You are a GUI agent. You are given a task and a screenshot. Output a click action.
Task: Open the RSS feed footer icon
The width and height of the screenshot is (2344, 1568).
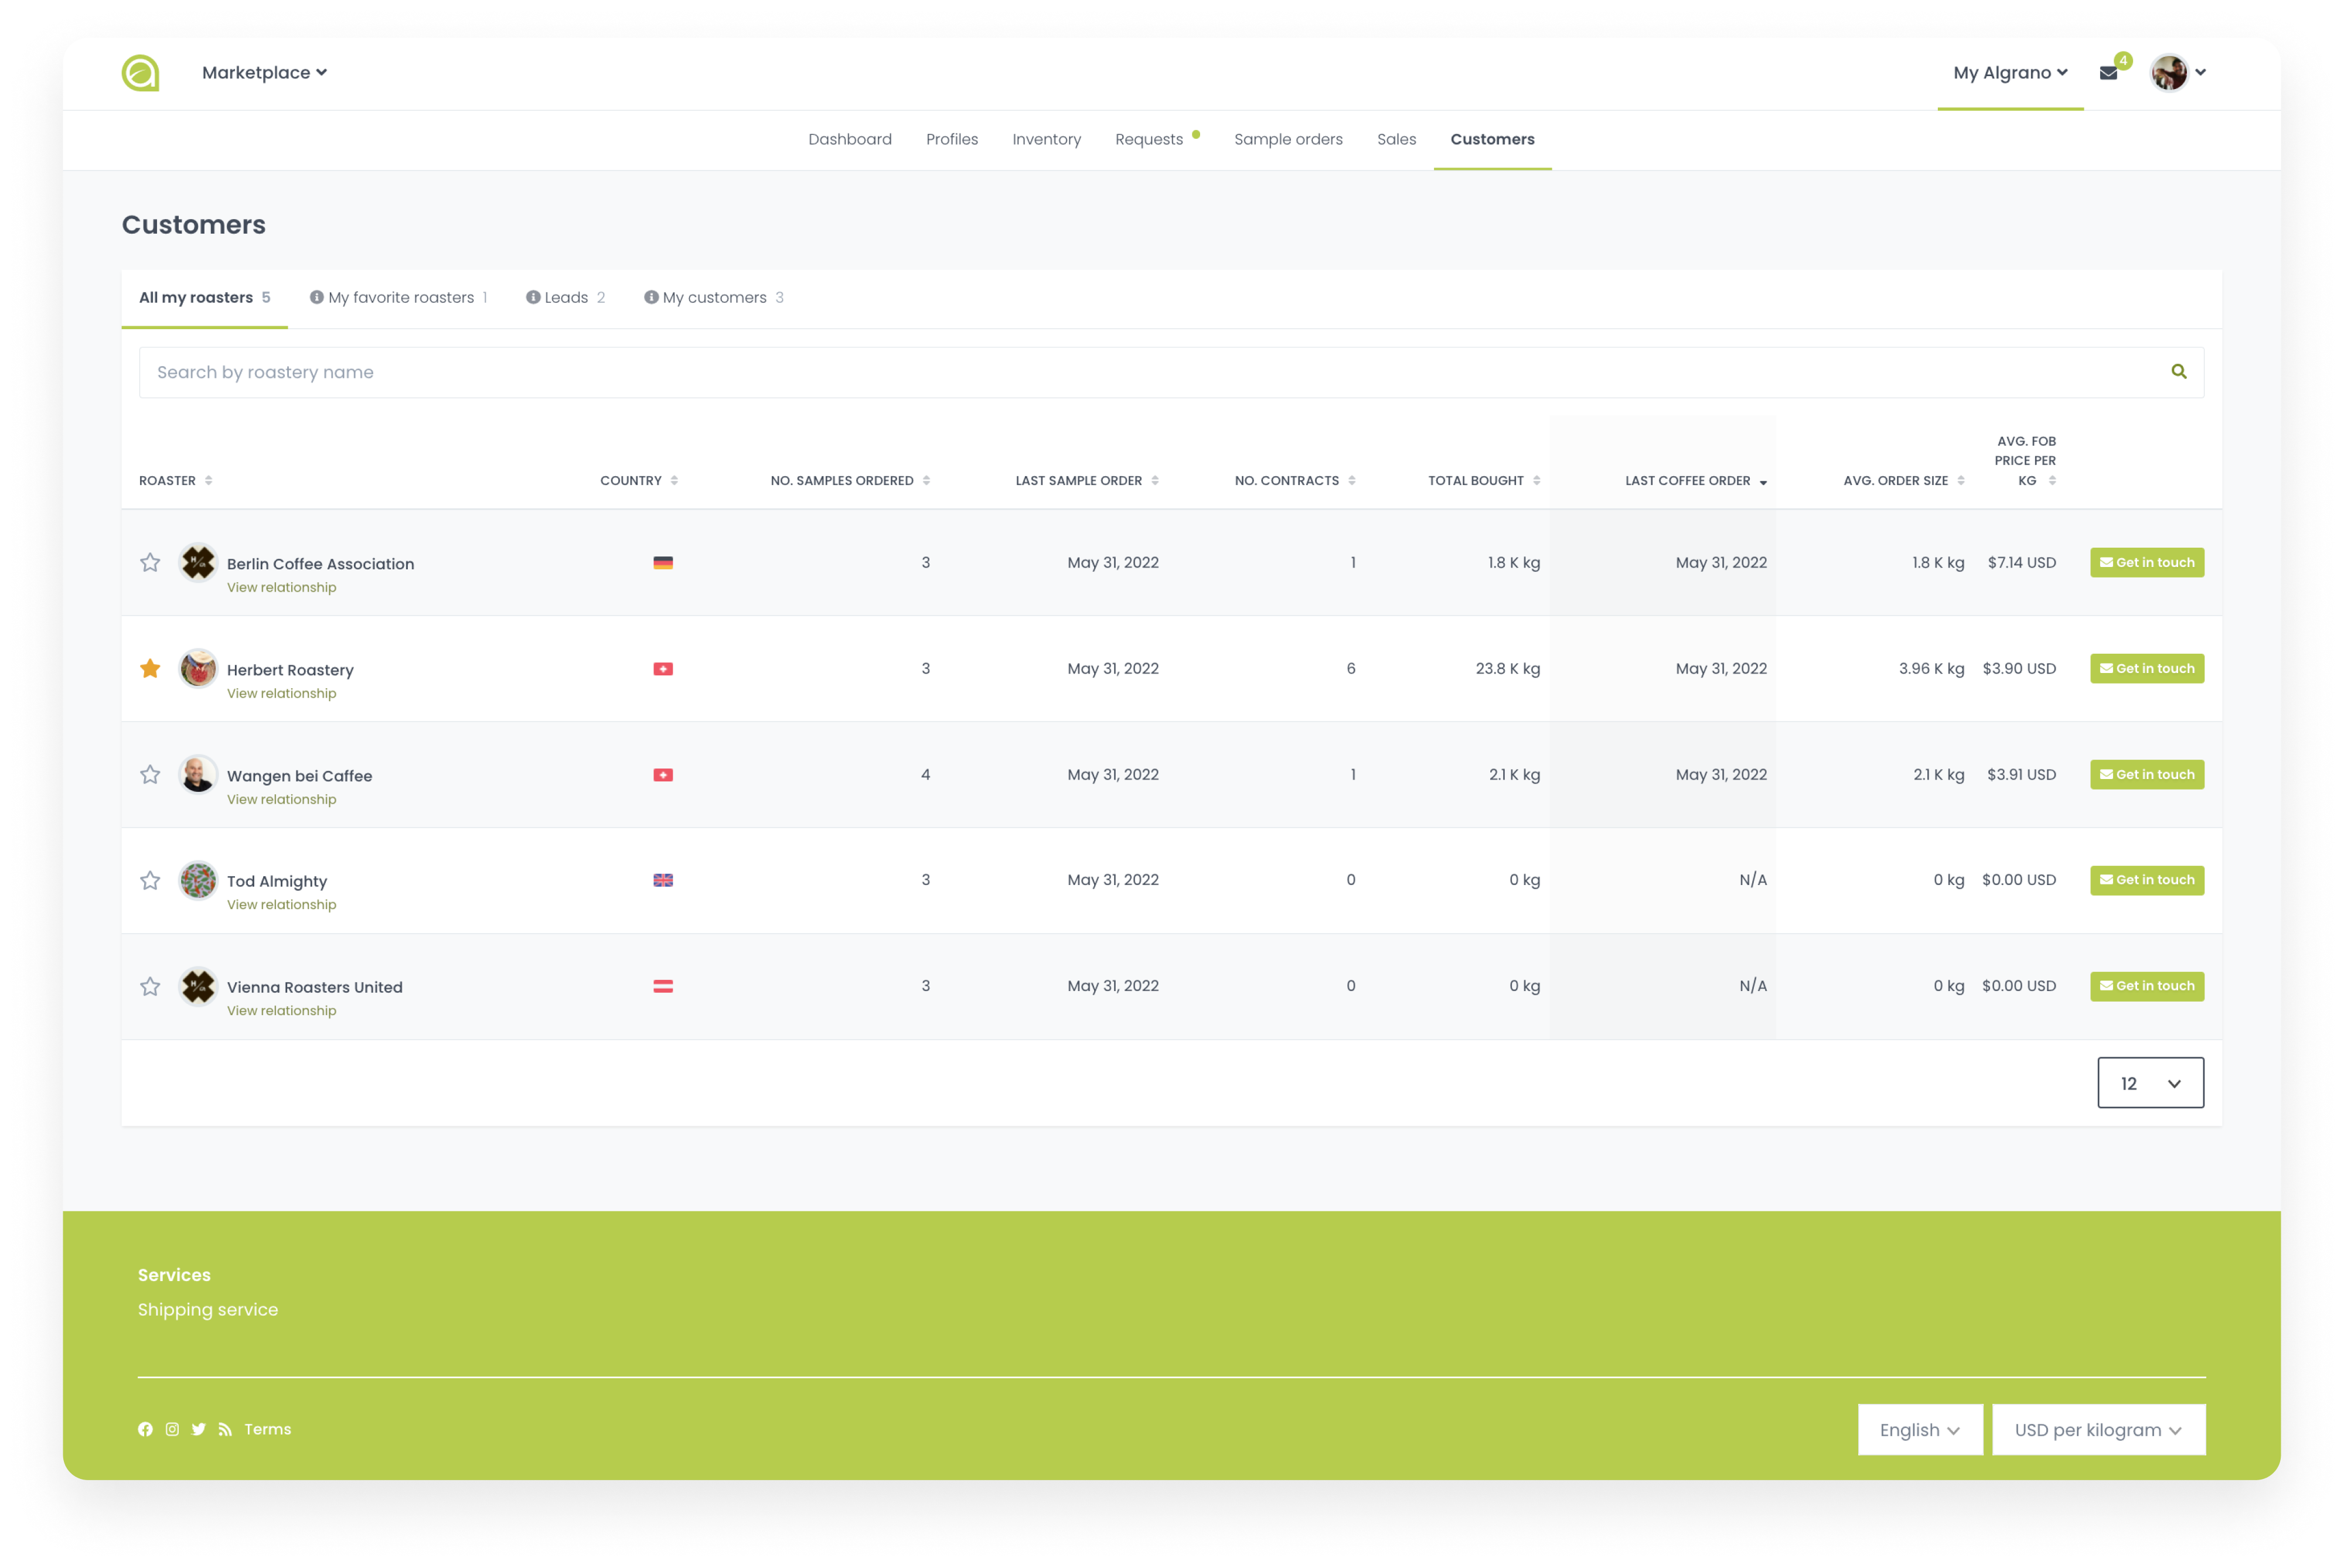225,1429
